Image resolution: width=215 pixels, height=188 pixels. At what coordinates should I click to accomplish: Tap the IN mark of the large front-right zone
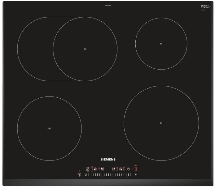click(x=161, y=123)
